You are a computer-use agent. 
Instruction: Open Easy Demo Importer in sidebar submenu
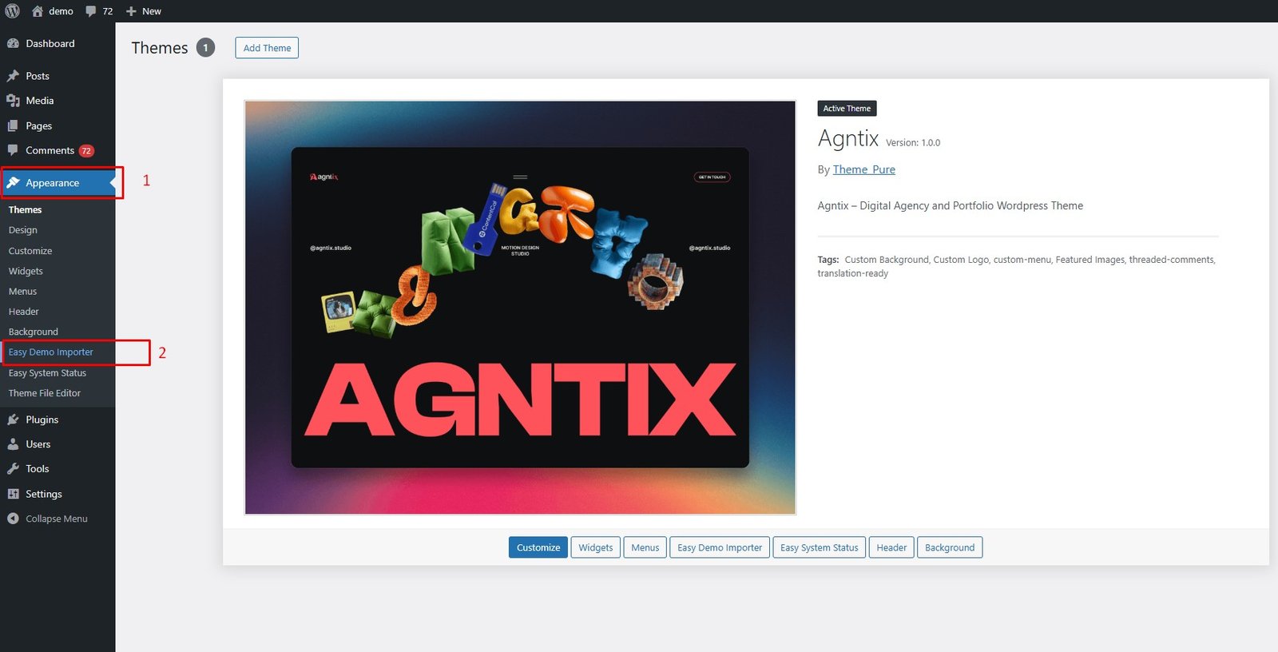(x=50, y=352)
